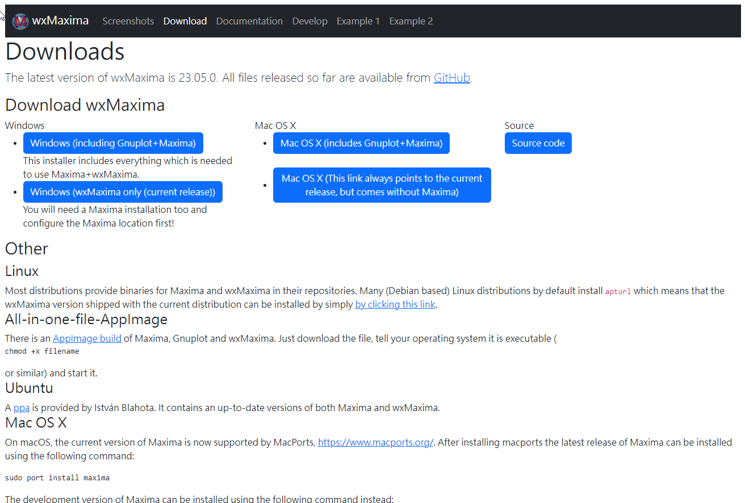
Task: Click the "Mac OS X" heading above the MacPorts paragraph
Action: (x=36, y=422)
